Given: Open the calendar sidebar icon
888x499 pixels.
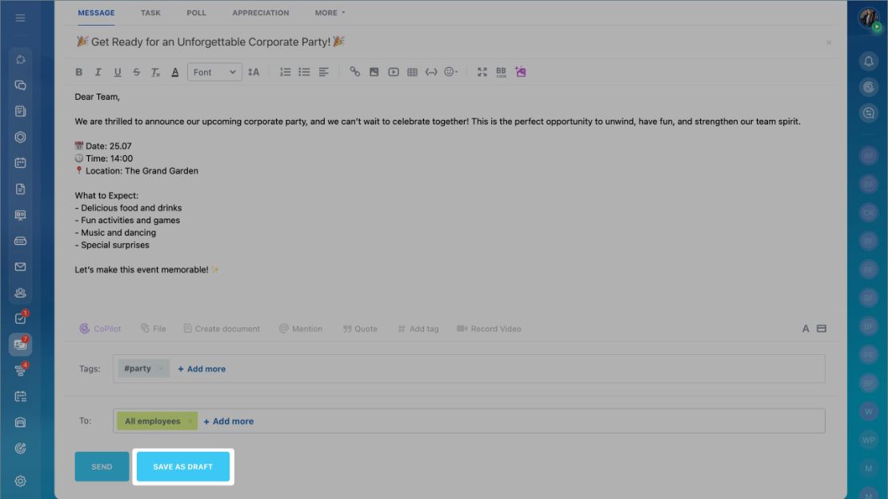Looking at the screenshot, I should (x=20, y=163).
